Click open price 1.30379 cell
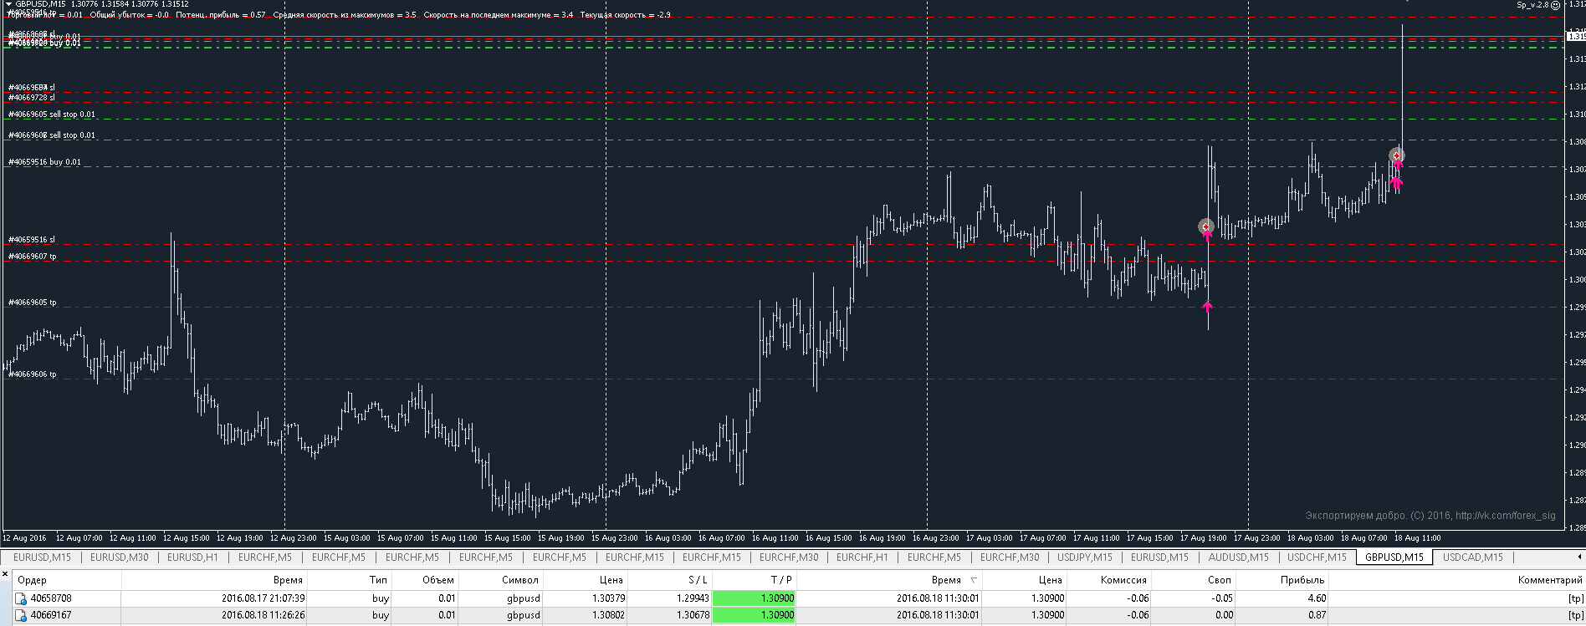The width and height of the screenshot is (1586, 626). coord(608,598)
